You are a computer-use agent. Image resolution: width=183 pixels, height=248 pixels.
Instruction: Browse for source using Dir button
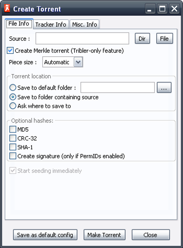(x=142, y=39)
